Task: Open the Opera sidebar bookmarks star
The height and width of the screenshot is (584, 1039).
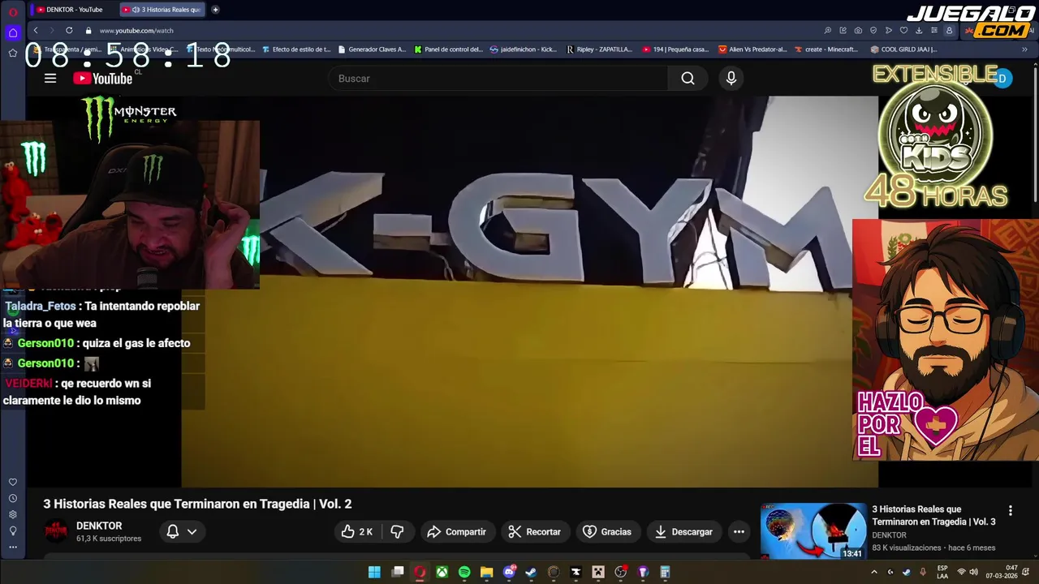Action: coord(13,53)
